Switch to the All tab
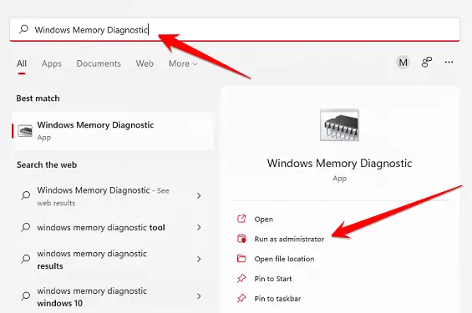This screenshot has height=313, width=472. pyautogui.click(x=22, y=63)
